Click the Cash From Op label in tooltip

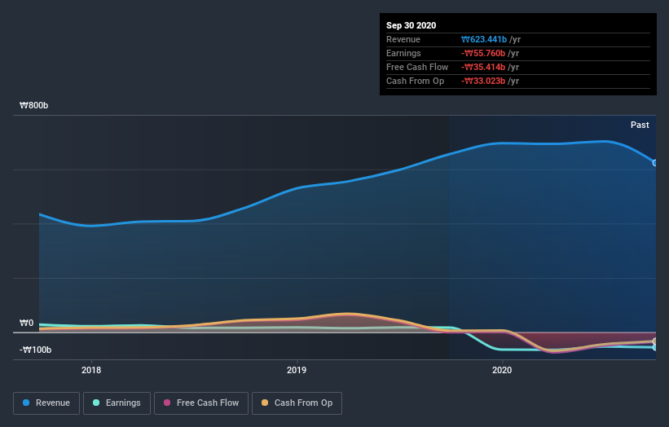[x=415, y=81]
